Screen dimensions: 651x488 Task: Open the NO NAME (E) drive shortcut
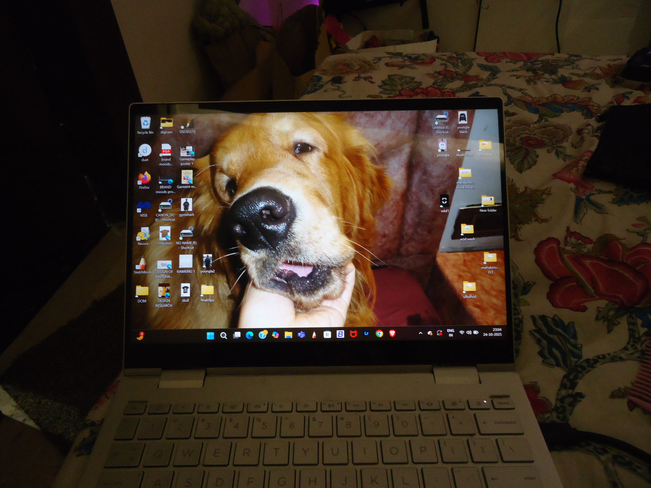186,239
